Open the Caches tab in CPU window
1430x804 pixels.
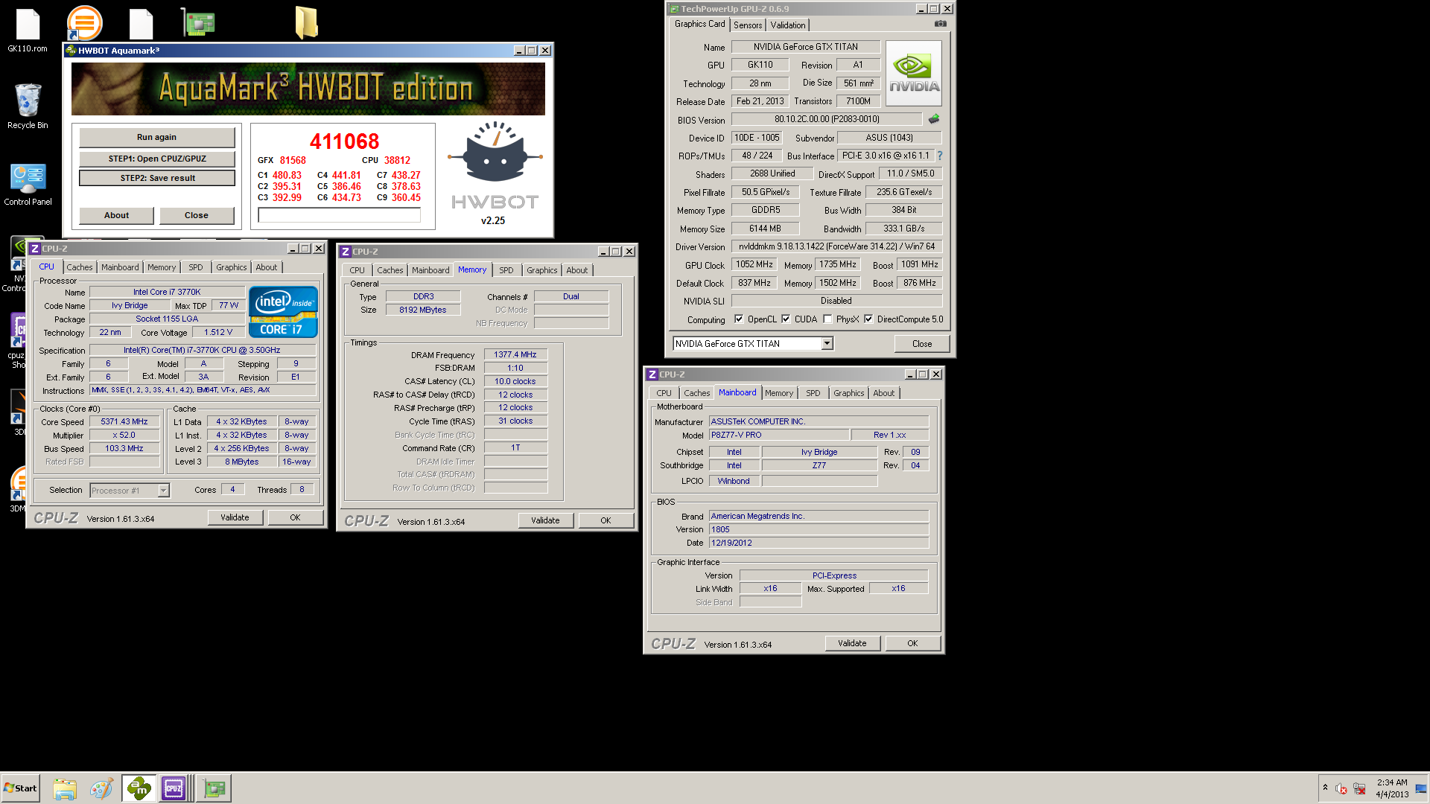tap(80, 267)
